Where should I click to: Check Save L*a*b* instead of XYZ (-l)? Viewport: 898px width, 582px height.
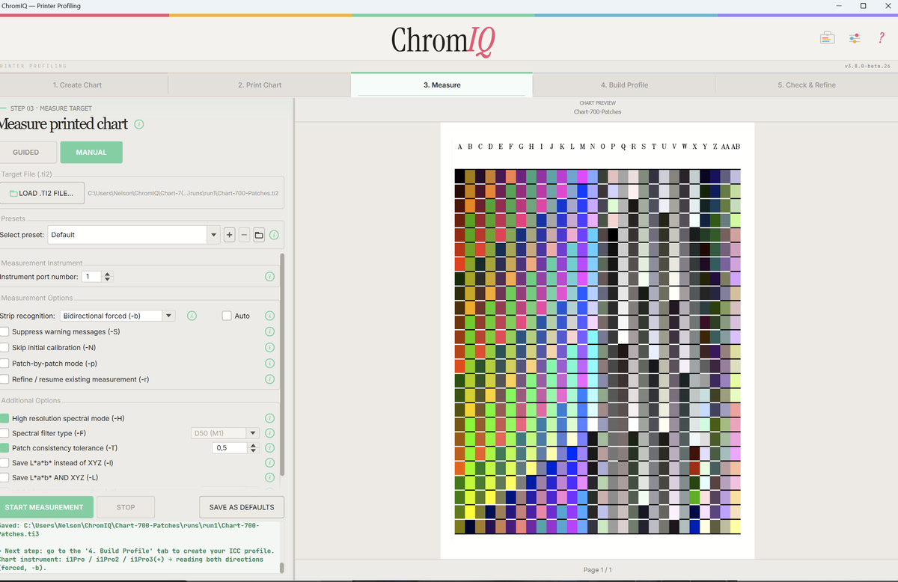tap(4, 463)
